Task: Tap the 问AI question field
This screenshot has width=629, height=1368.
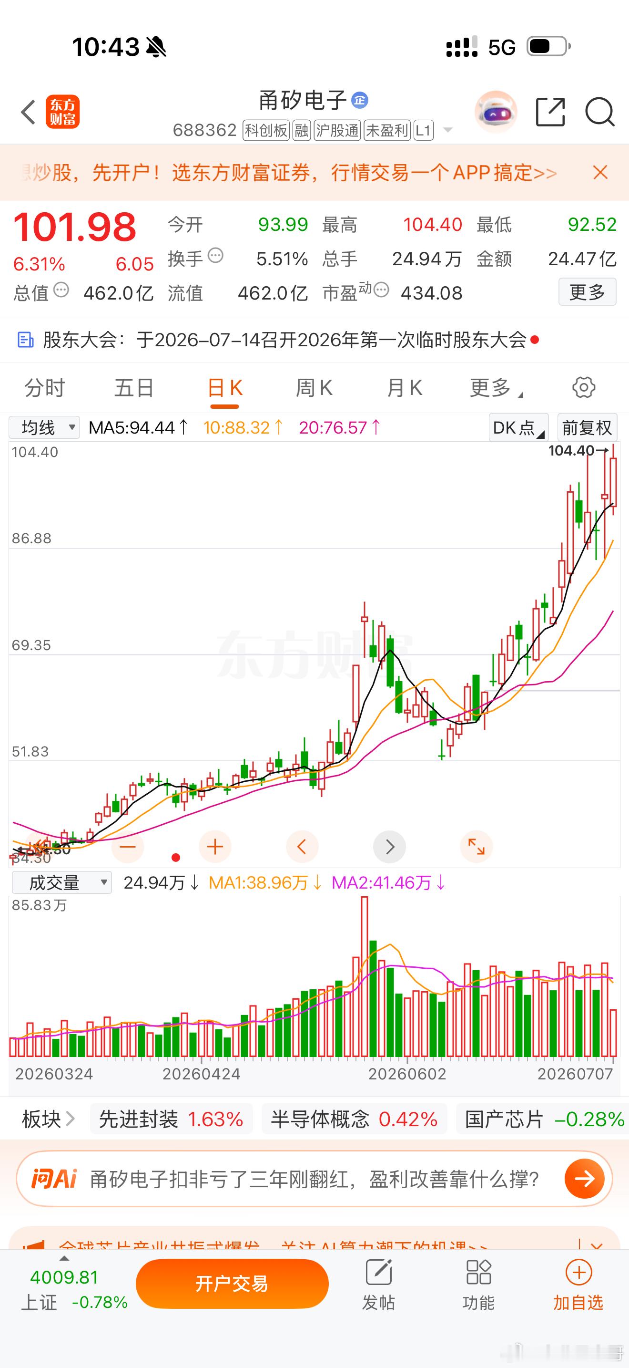Action: tap(314, 1180)
